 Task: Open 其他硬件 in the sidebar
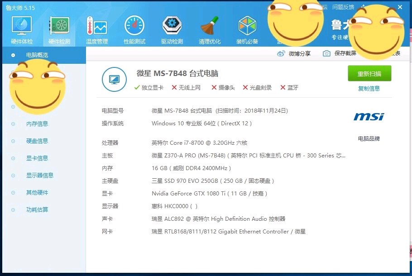click(37, 192)
